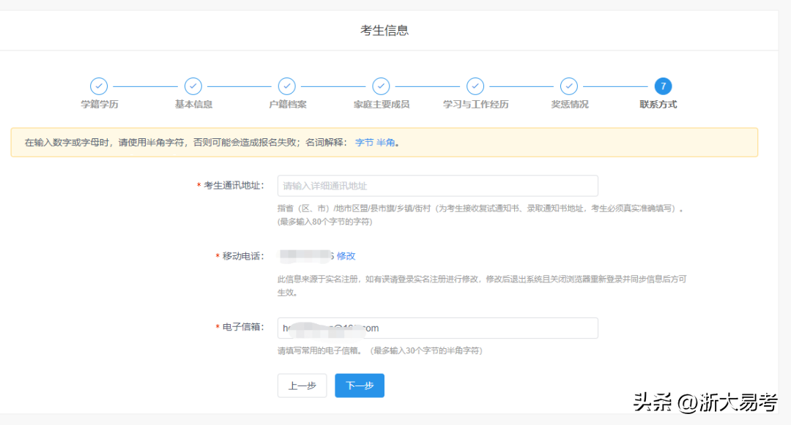Click the step 7 number circle
This screenshot has height=425, width=791.
coord(663,86)
